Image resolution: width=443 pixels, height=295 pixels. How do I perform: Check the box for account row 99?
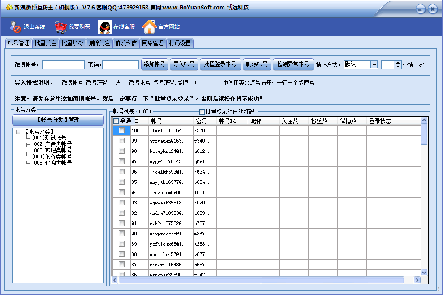121,141
